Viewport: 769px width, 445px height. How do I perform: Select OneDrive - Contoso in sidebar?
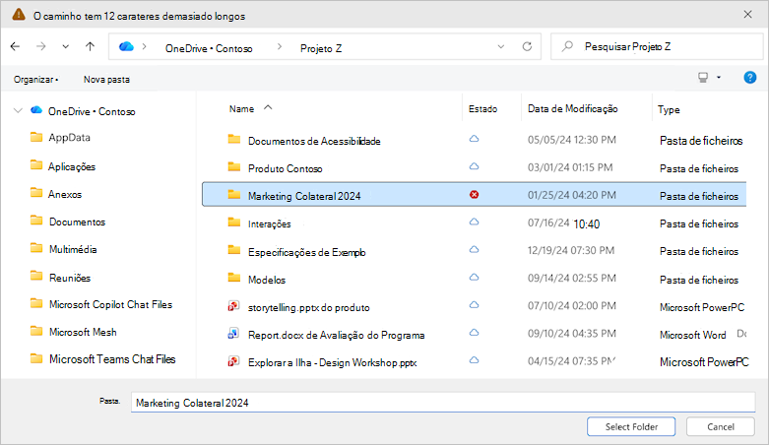(92, 112)
